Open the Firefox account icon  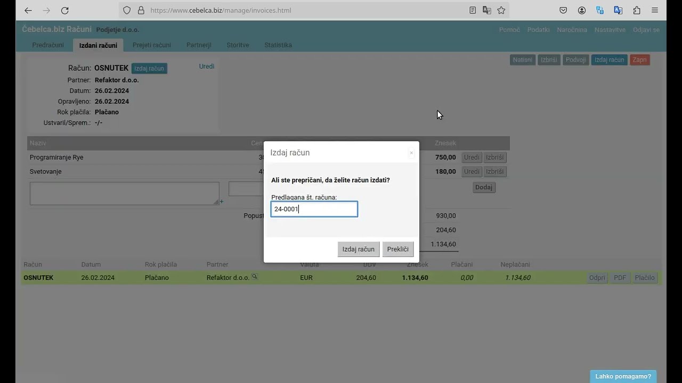point(582,10)
